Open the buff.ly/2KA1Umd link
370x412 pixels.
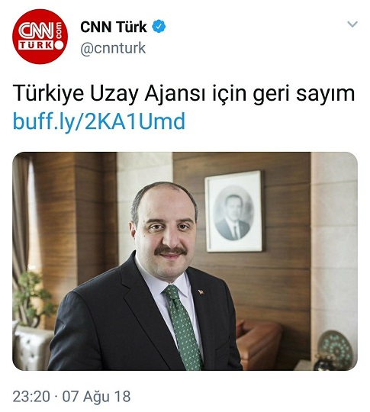coord(99,121)
